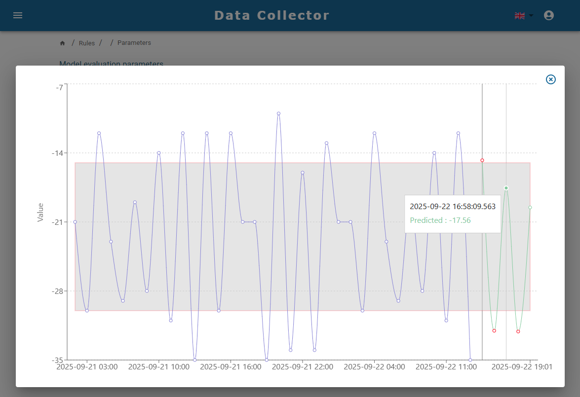Expand the language dropdown arrow
The image size is (580, 397).
click(531, 16)
